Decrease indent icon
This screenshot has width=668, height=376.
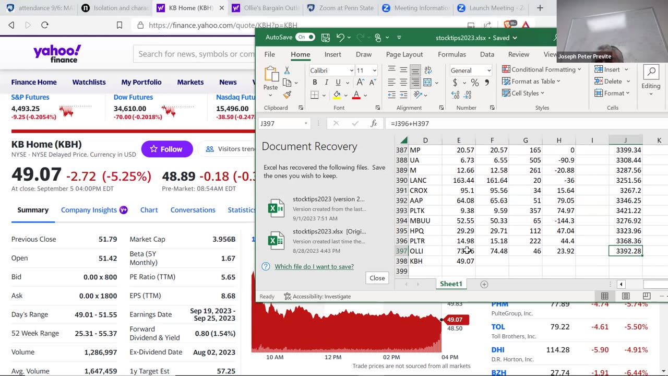click(392, 95)
